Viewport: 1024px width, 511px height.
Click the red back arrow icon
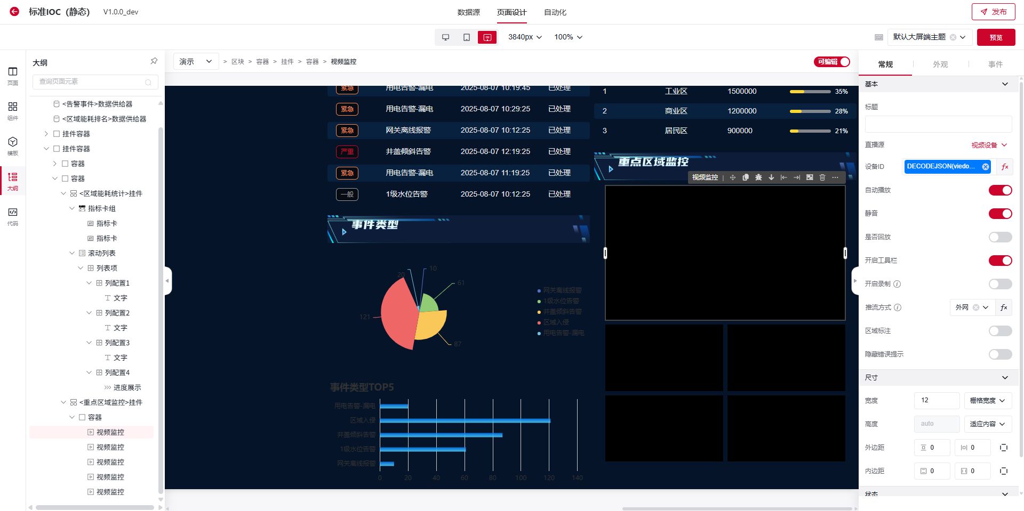click(14, 11)
